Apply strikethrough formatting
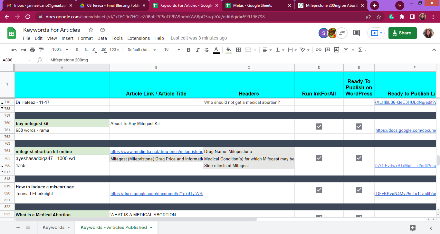 (207, 50)
